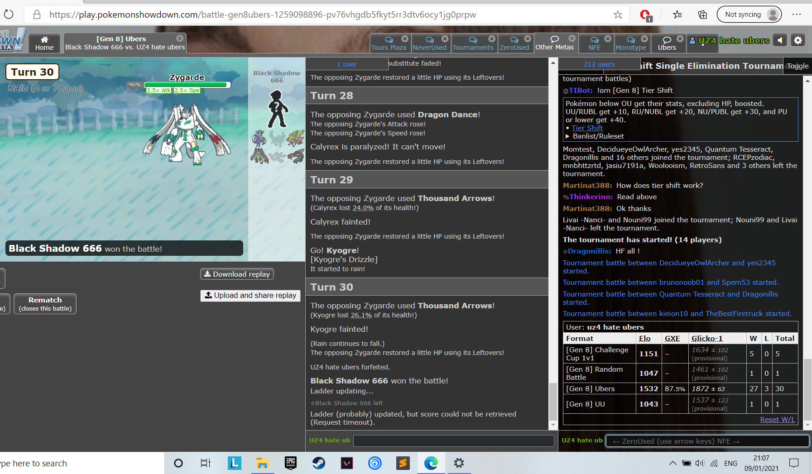This screenshot has width=812, height=474.
Task: Switch to the NFE room tab
Action: coord(595,43)
